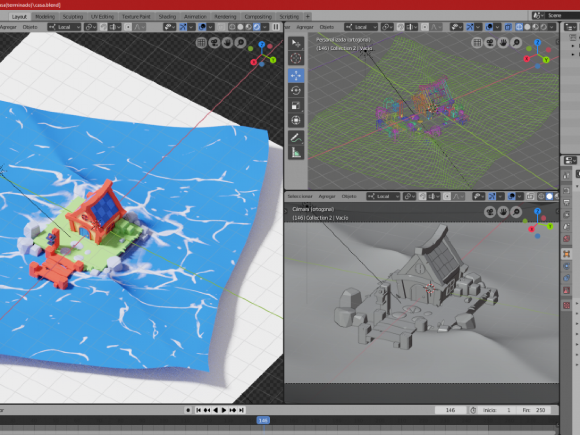Enable solid shading in left viewport
The width and height of the screenshot is (580, 435).
point(240,27)
